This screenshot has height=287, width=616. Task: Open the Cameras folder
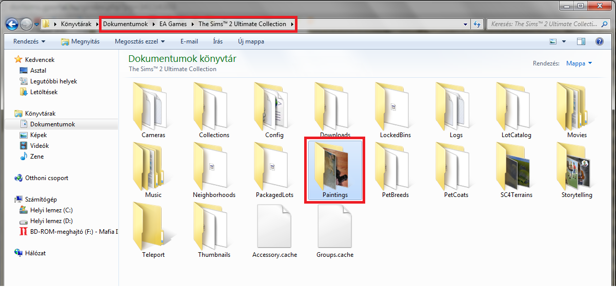tap(153, 111)
